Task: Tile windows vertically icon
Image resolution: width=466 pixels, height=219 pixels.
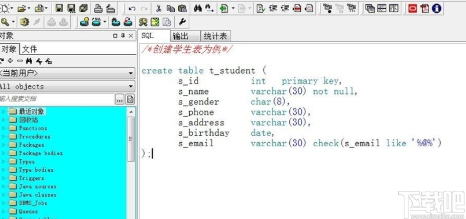Action: pyautogui.click(x=394, y=9)
